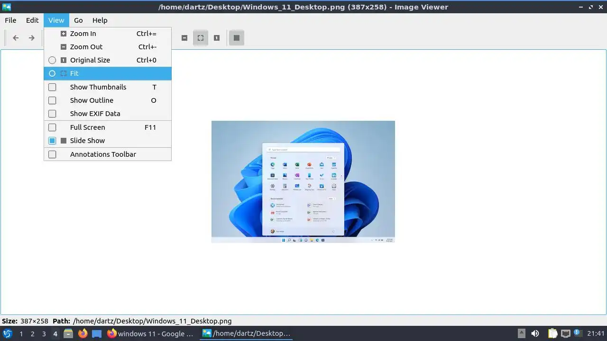
Task: Click the previous image arrow in toolbar
Action: tap(16, 38)
